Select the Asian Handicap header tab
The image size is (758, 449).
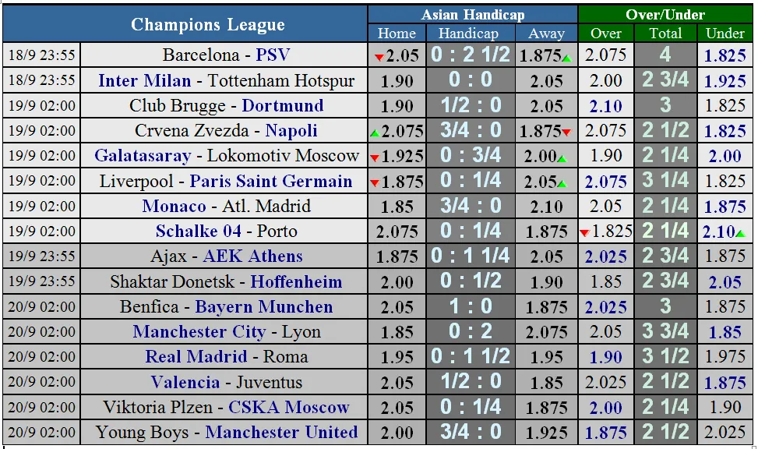pos(473,15)
